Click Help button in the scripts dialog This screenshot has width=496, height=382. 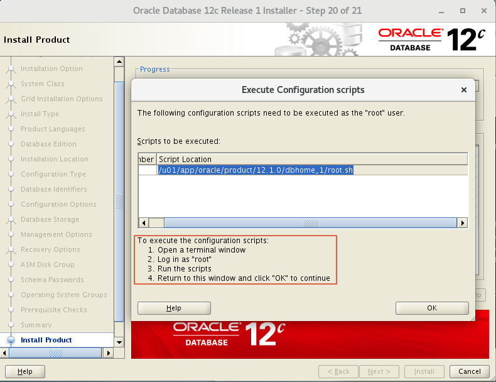coord(174,308)
